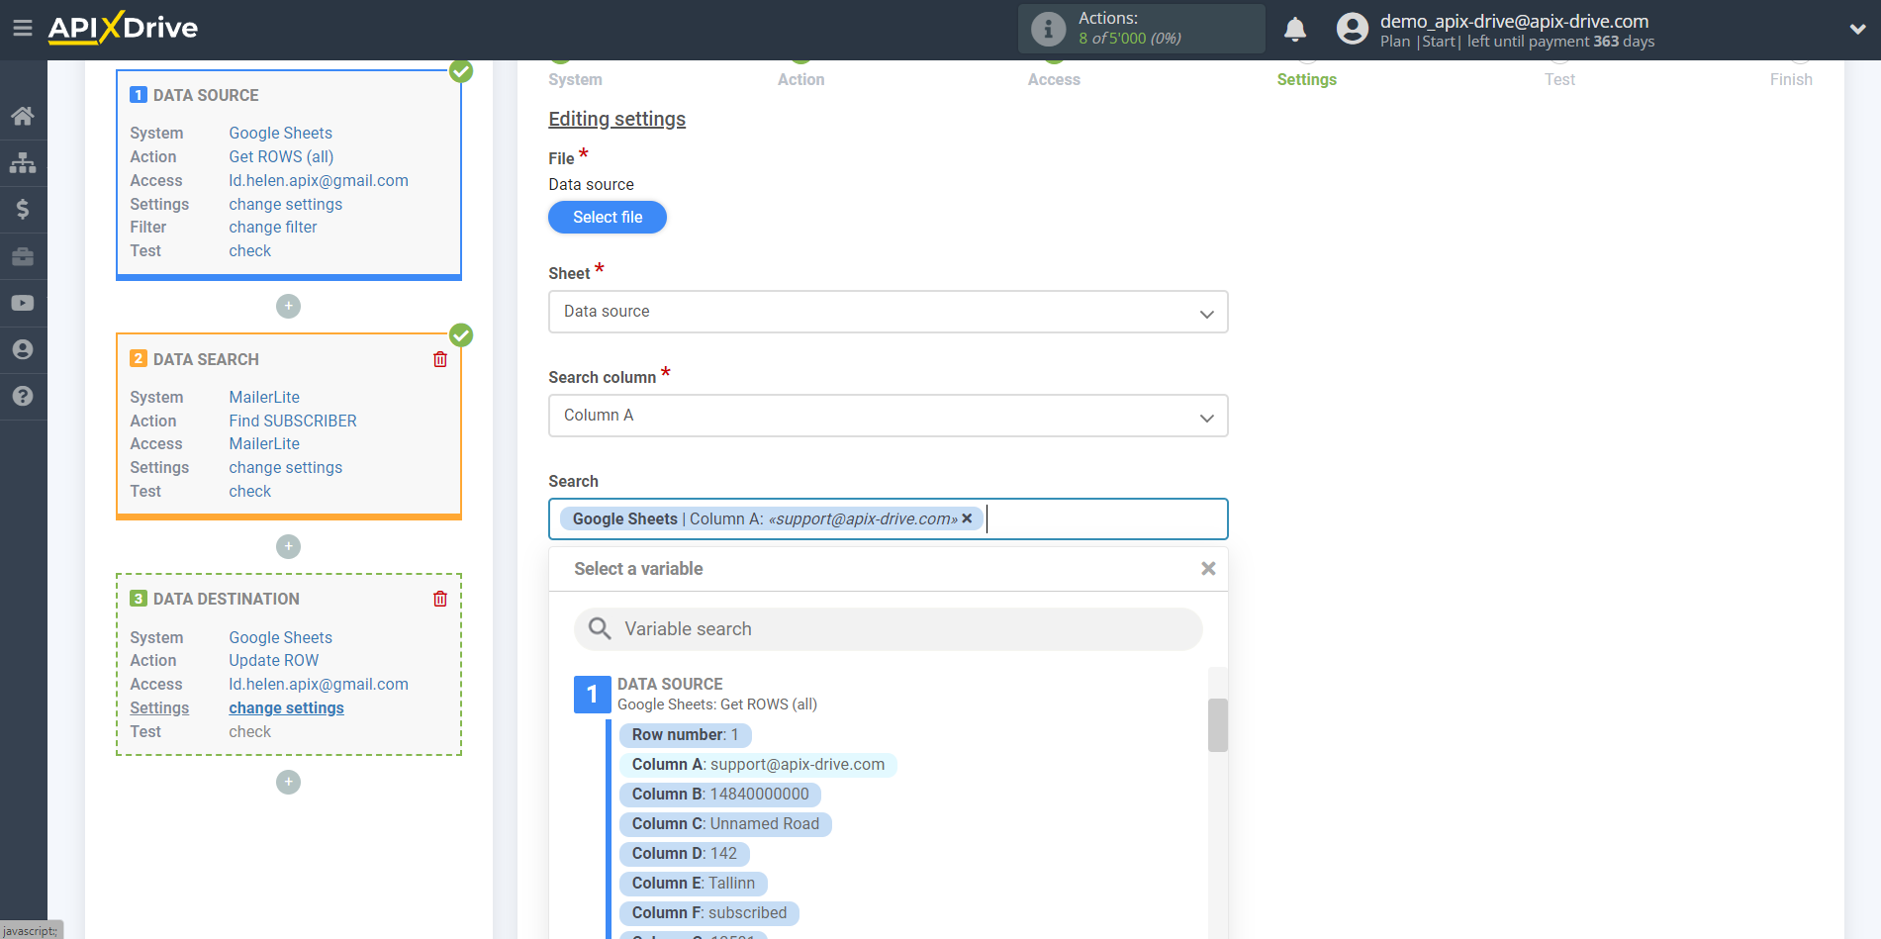
Task: Go to the Action step
Action: tap(800, 79)
